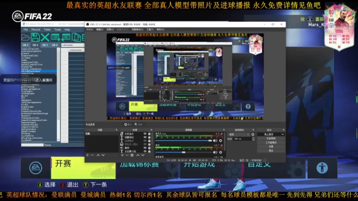Select the 开赛 kick-off tile in FIFA
The image size is (358, 201).
pyautogui.click(x=83, y=168)
